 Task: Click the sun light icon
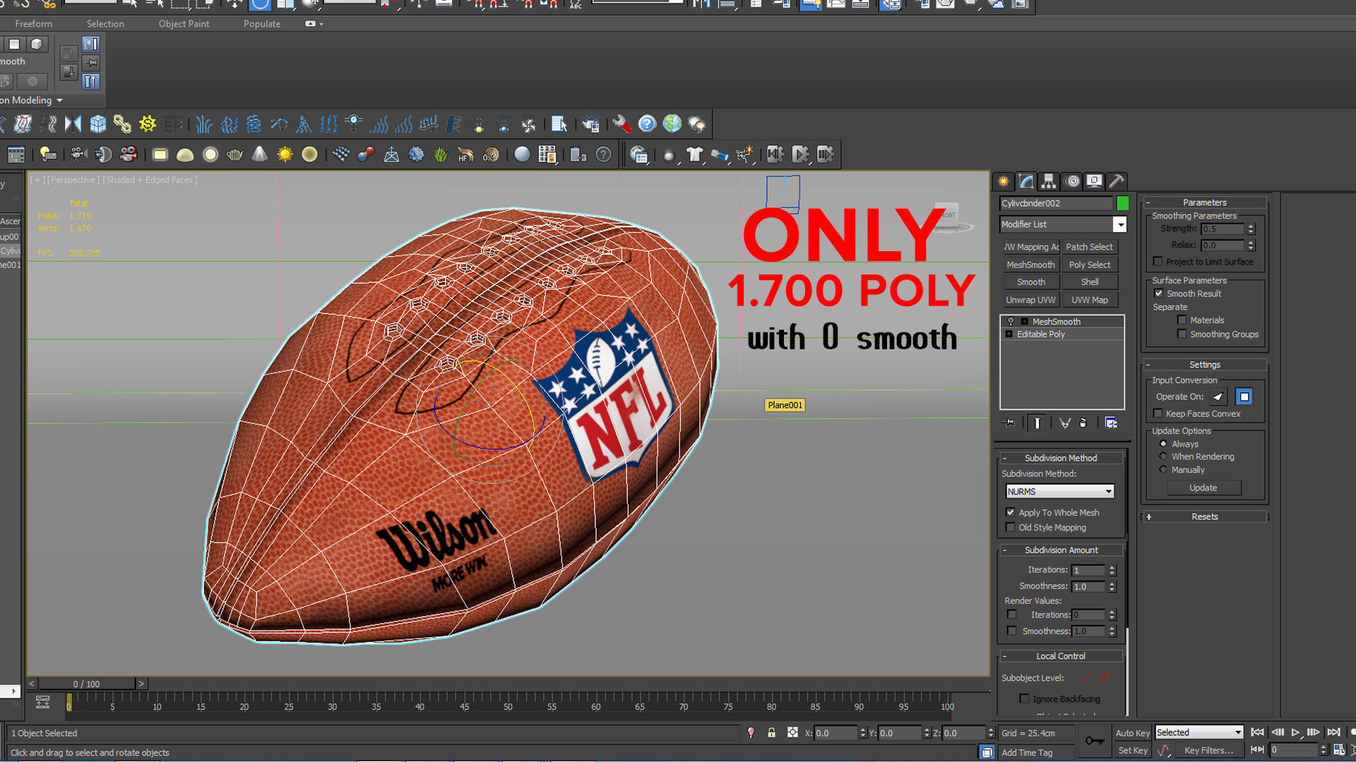(285, 155)
